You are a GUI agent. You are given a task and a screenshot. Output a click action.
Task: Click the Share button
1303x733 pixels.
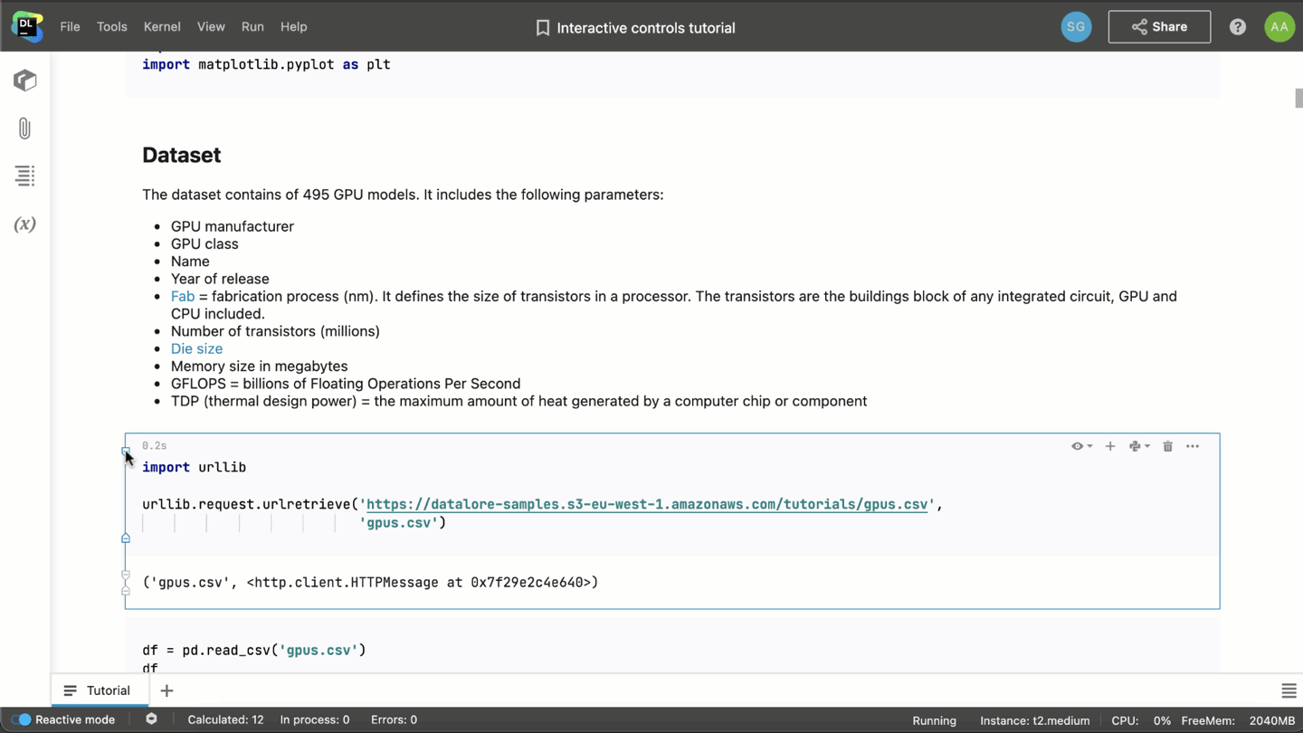tap(1159, 27)
